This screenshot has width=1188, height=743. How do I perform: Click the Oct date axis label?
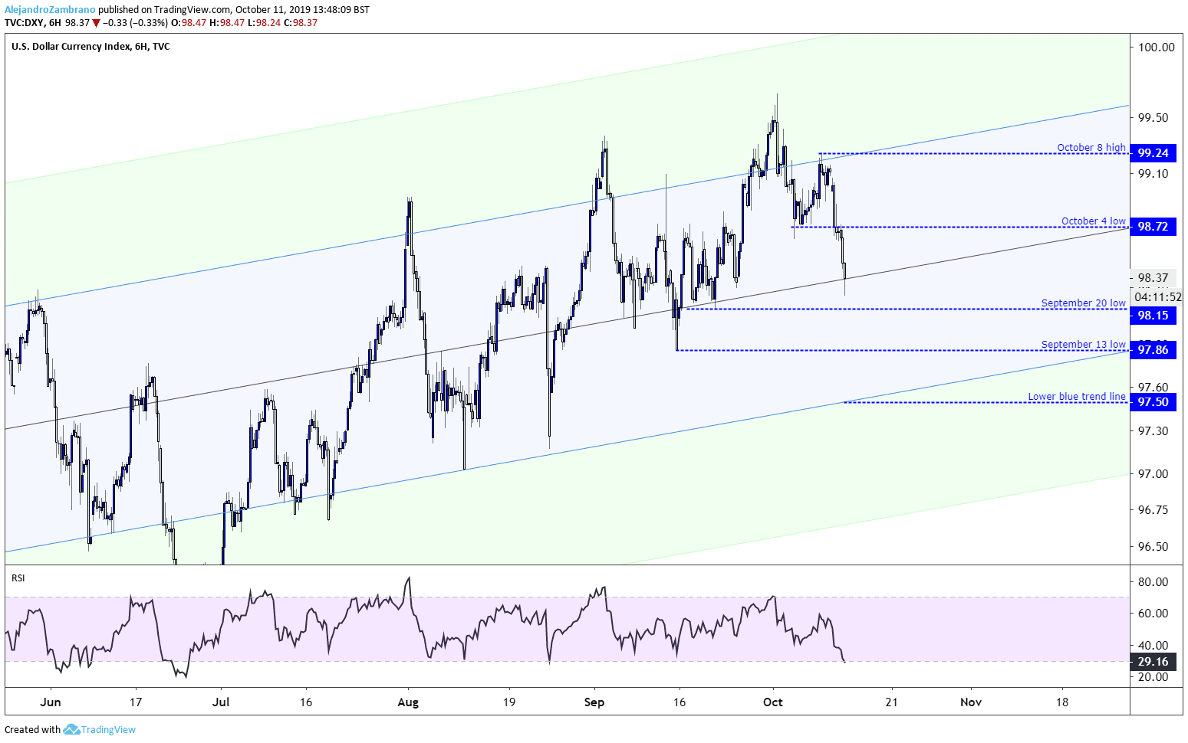(773, 702)
